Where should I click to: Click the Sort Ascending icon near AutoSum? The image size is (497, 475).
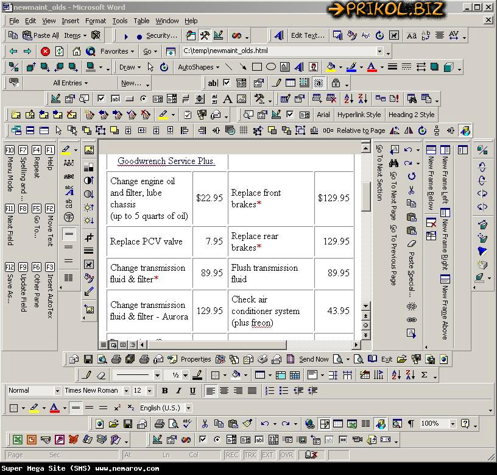(397, 375)
